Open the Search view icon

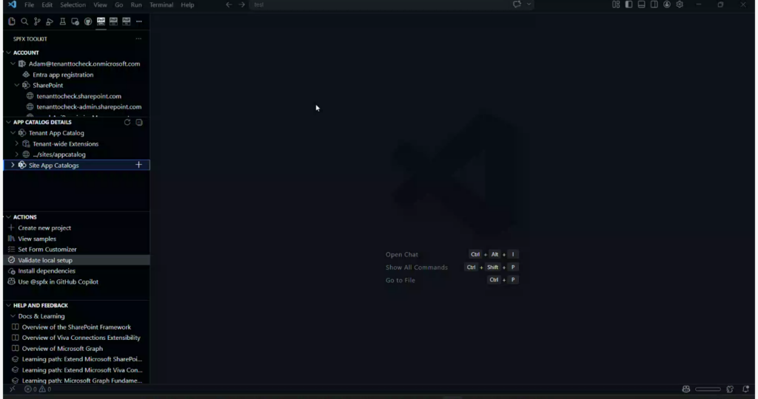click(24, 21)
